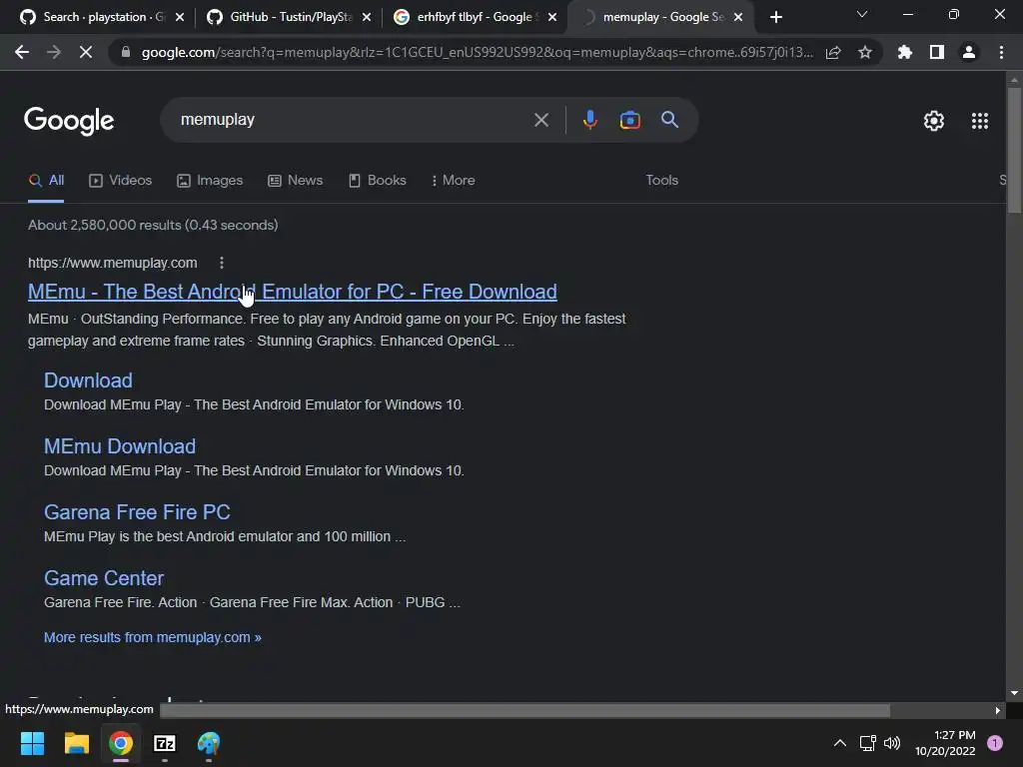Open 7-Zip from the taskbar
This screenshot has width=1023, height=767.
coord(165,743)
